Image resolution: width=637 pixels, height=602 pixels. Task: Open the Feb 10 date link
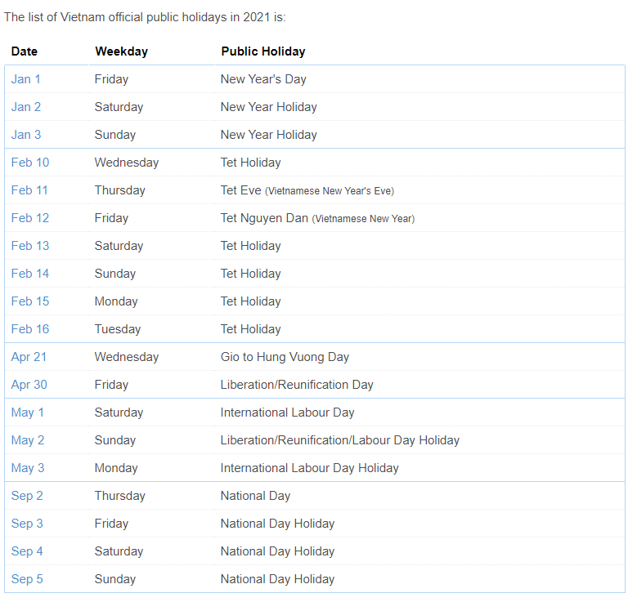pyautogui.click(x=30, y=163)
